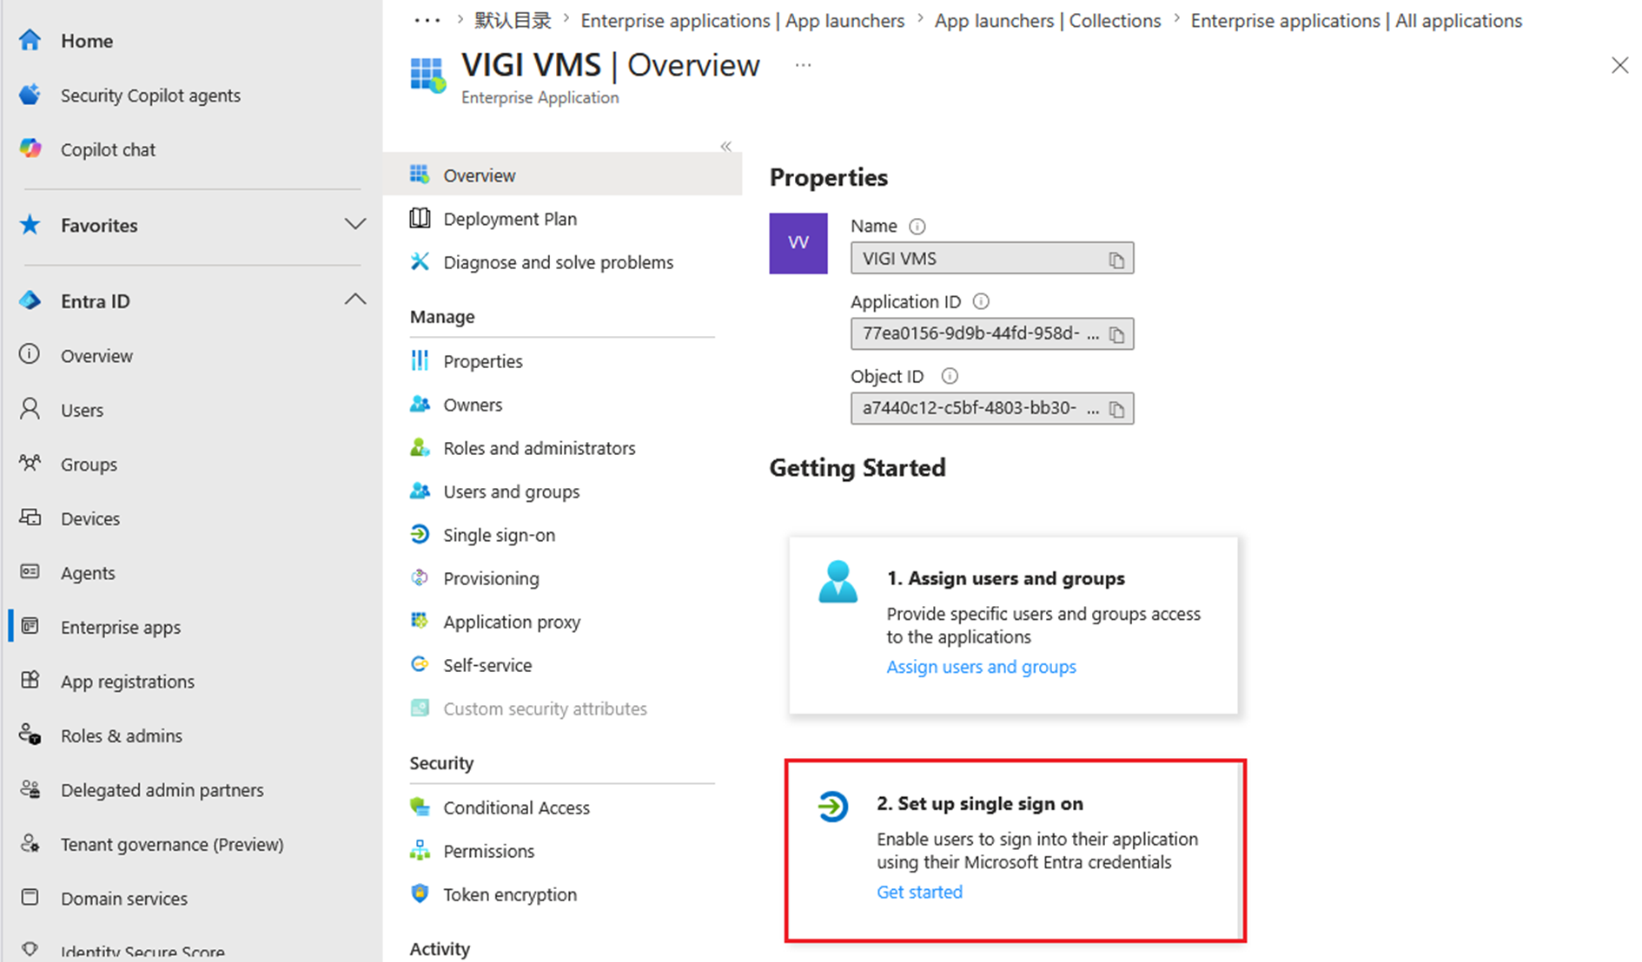Screen dimensions: 1642x962
Task: Click the Agents icon
Action: [30, 572]
